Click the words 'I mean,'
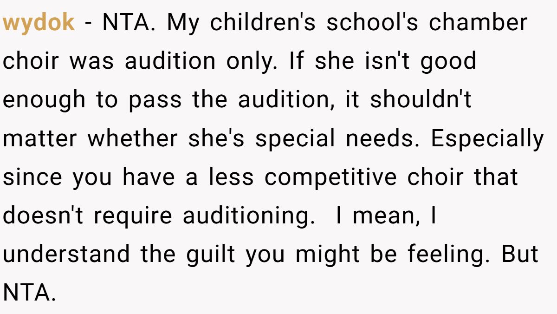 [386, 216]
